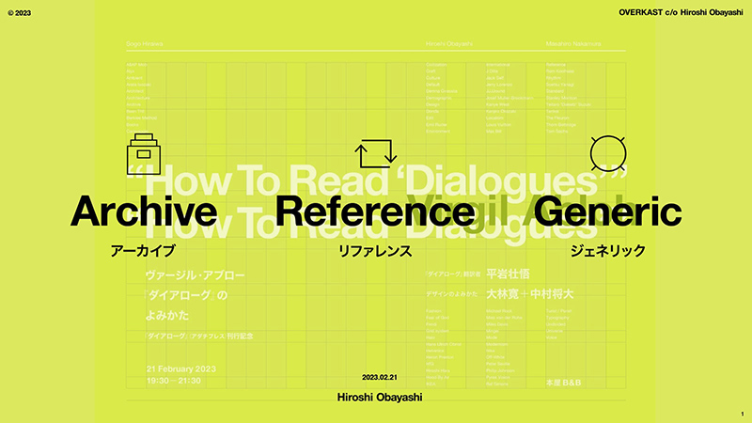This screenshot has width=752, height=423.
Task: Click the faded 平岩壮悟 translator name
Action: pos(508,274)
